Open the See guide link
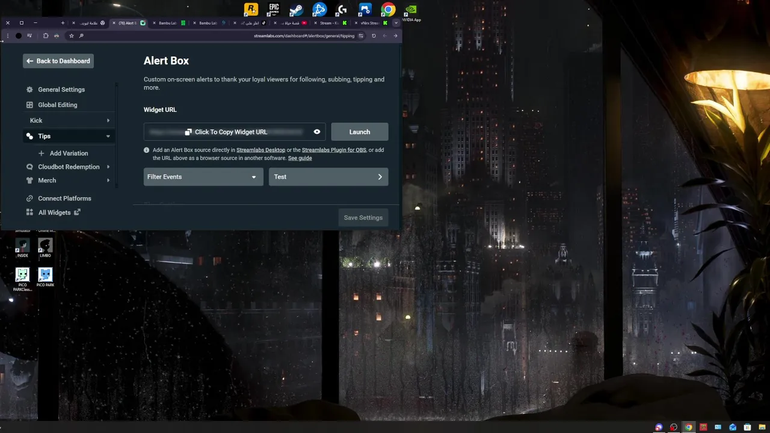The width and height of the screenshot is (770, 433). 300,158
